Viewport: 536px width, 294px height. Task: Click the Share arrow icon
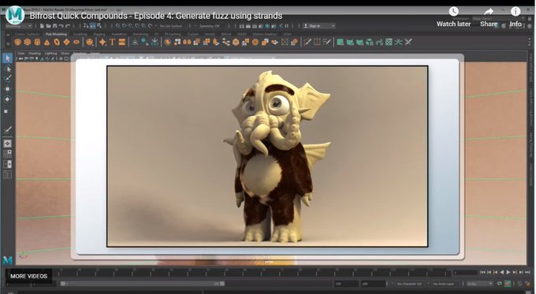(489, 12)
